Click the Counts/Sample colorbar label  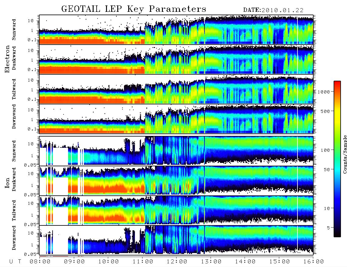coord(345,154)
